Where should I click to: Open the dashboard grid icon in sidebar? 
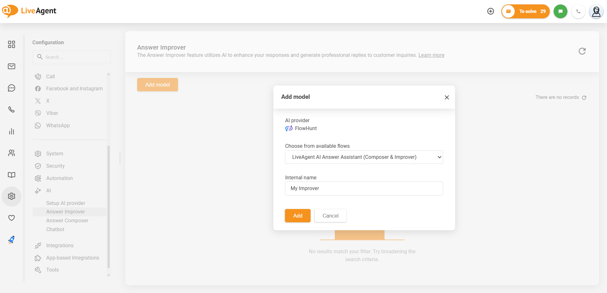[x=11, y=44]
